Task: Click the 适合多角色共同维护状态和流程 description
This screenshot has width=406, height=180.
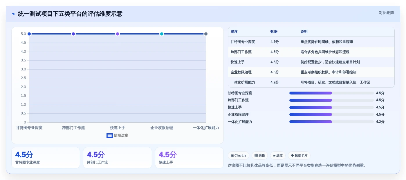Action: [325, 52]
